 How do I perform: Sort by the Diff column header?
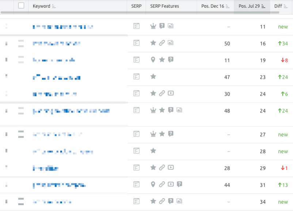pyautogui.click(x=281, y=6)
